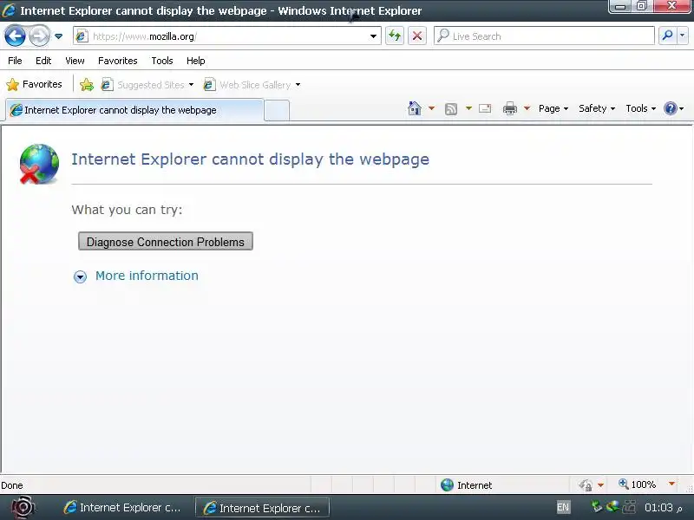The width and height of the screenshot is (694, 520).
Task: Select the 'Internet Explorer cannot display' tab
Action: 134,110
